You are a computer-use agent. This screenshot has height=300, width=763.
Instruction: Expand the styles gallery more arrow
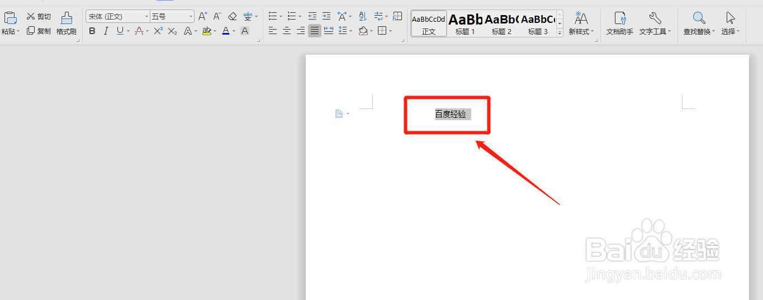click(560, 34)
